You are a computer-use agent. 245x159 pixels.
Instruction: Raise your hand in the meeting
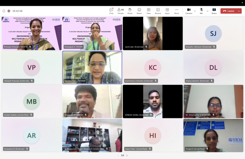[x=130, y=11]
